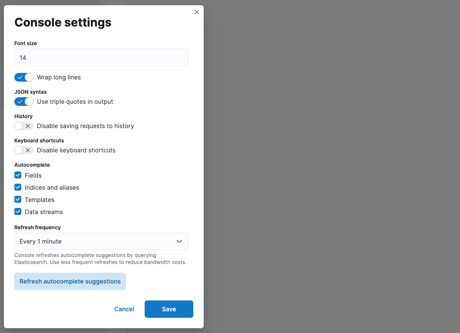Click the Font size input field

click(101, 57)
